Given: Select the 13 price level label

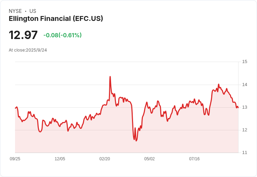Looking at the screenshot, I should click(x=244, y=107).
